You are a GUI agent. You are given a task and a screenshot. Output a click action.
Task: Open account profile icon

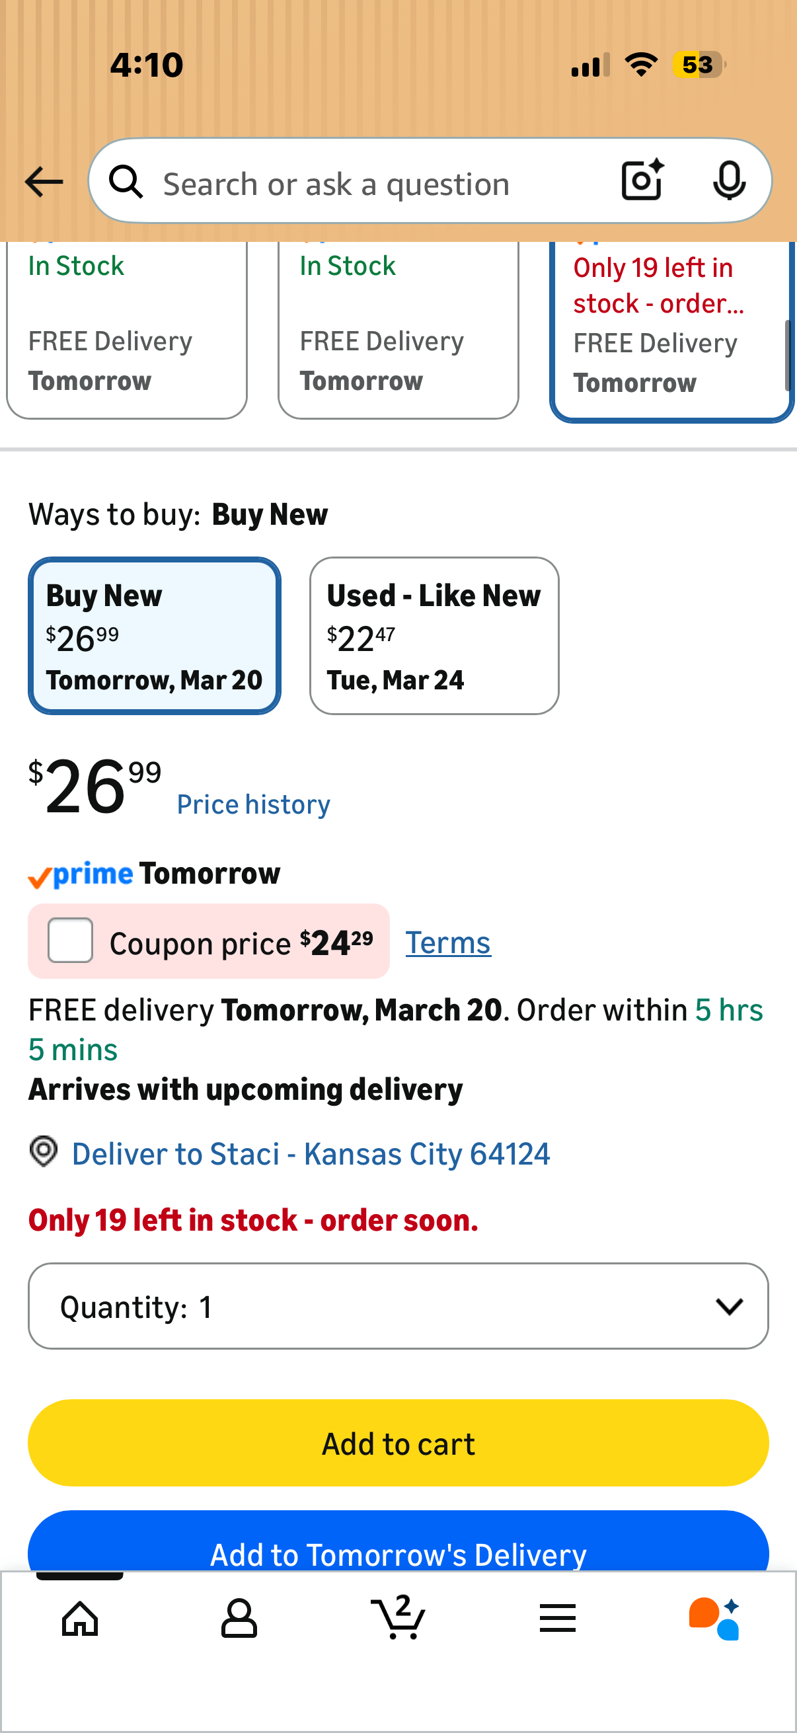[x=239, y=1618]
